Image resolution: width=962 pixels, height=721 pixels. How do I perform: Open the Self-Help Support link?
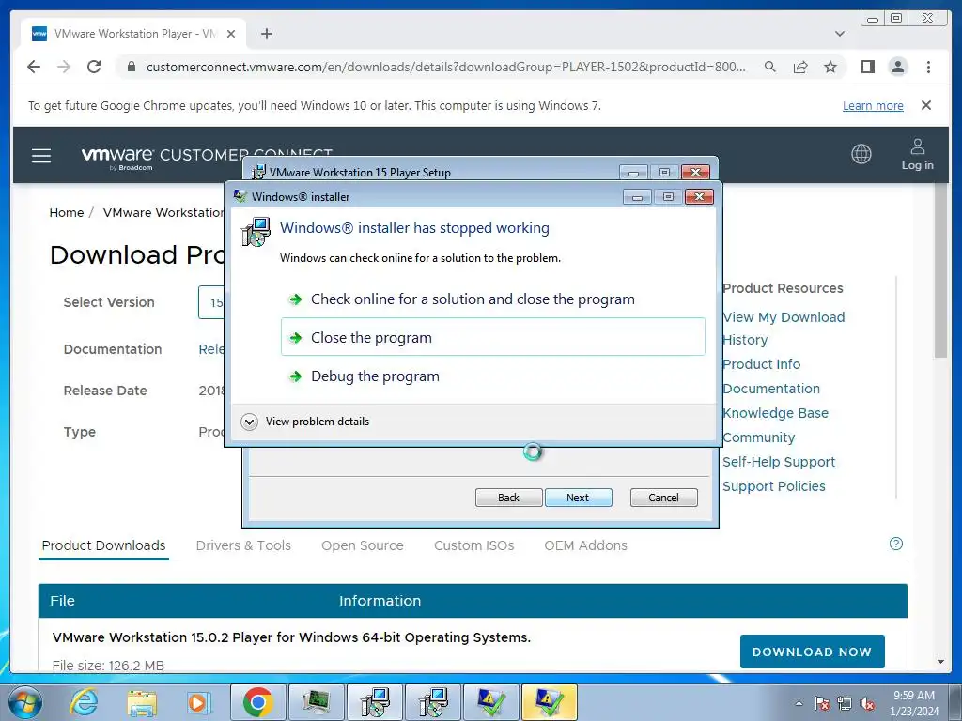779,462
